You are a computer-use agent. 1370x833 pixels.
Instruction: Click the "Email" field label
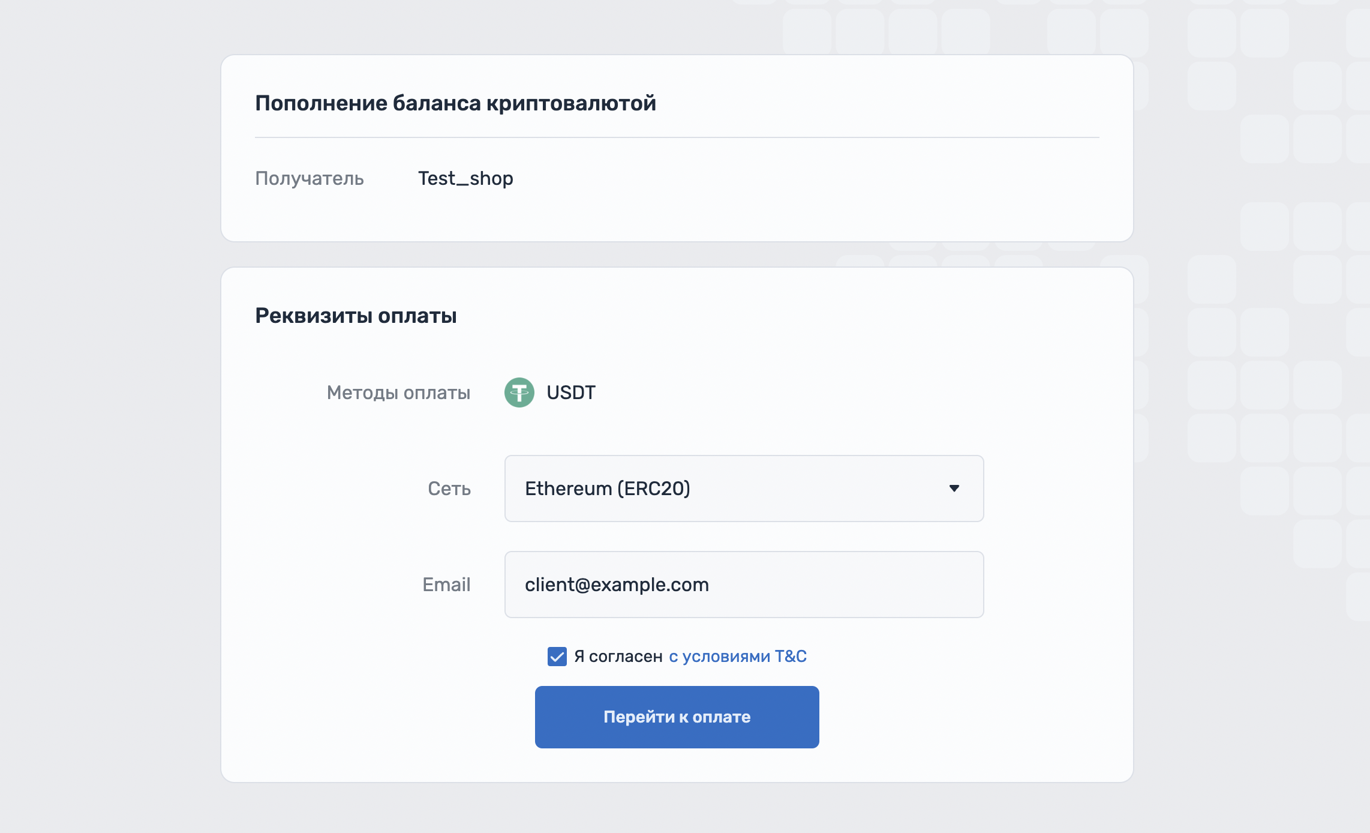446,585
